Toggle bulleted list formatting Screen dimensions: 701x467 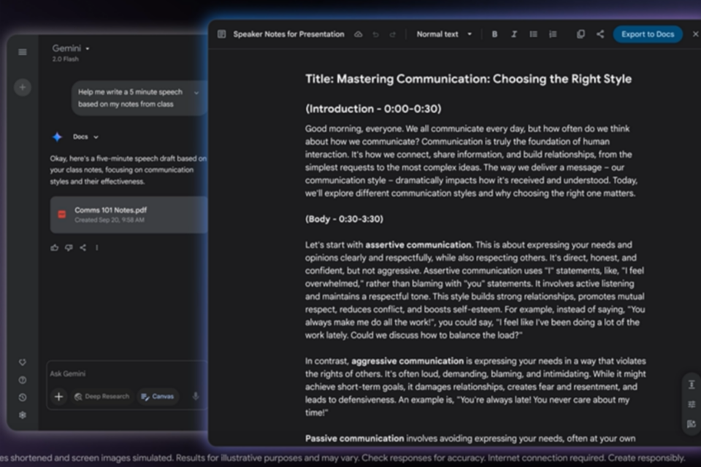coord(533,34)
